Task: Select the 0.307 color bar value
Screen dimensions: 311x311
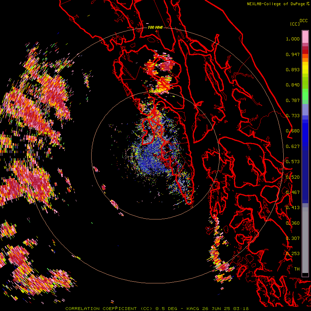Action: click(293, 238)
